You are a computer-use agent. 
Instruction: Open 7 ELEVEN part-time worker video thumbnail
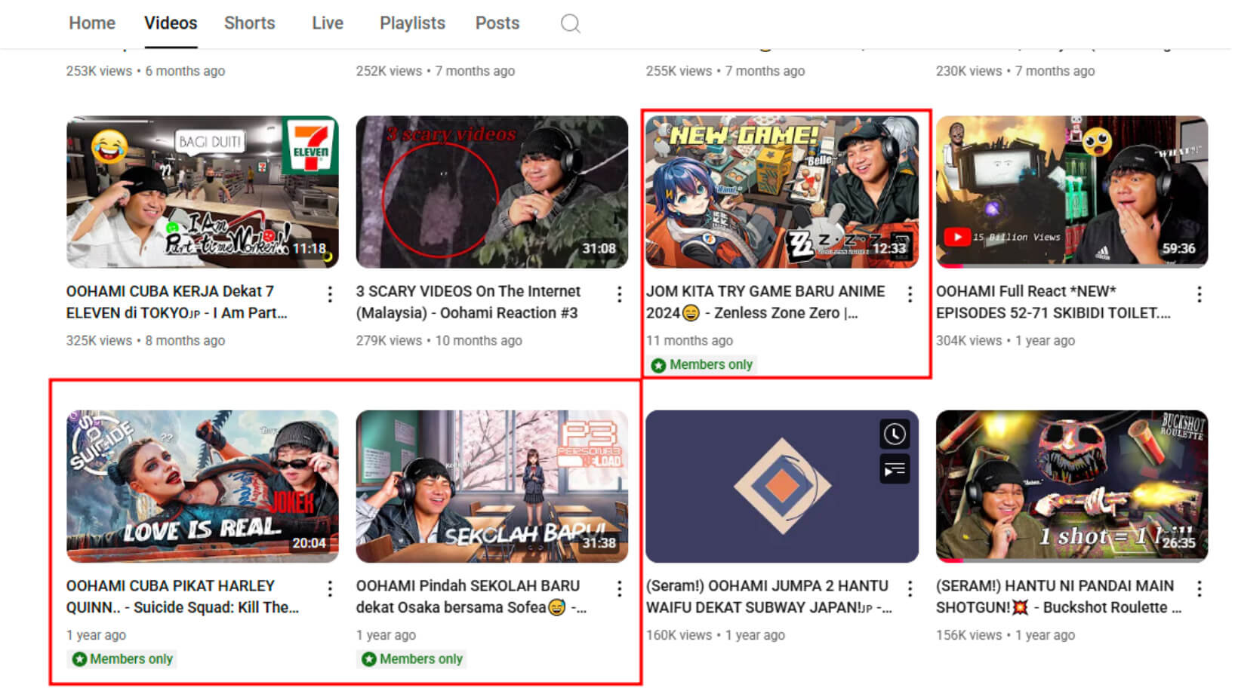pos(202,192)
